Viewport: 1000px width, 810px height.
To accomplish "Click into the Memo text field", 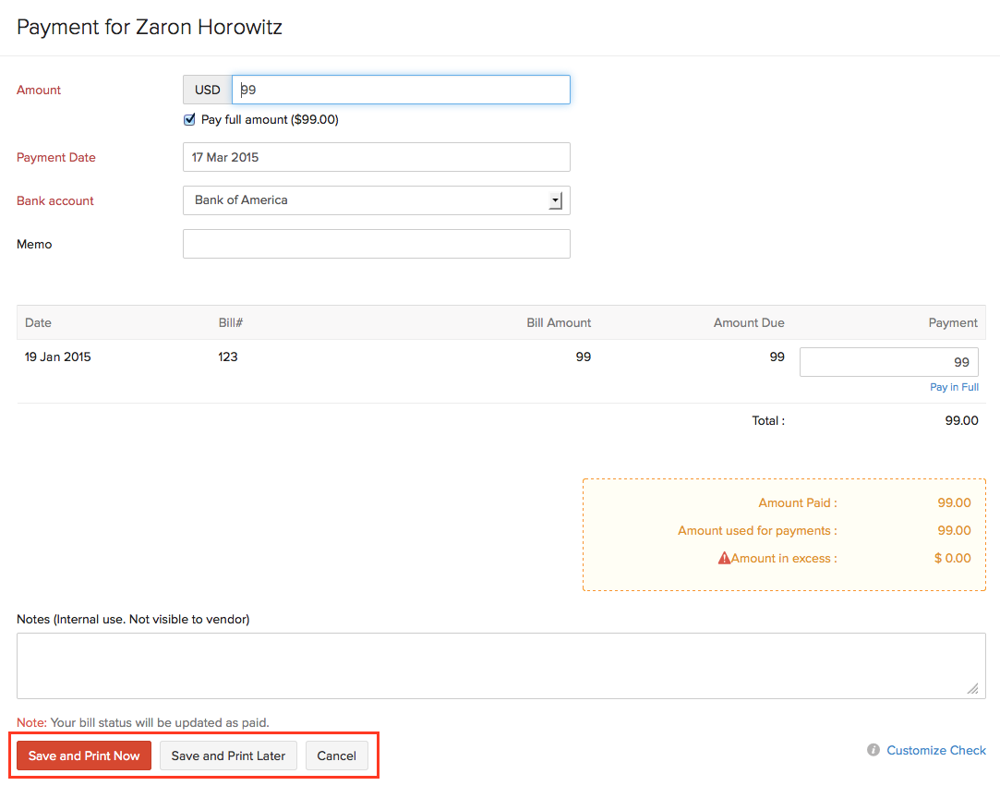I will click(376, 244).
